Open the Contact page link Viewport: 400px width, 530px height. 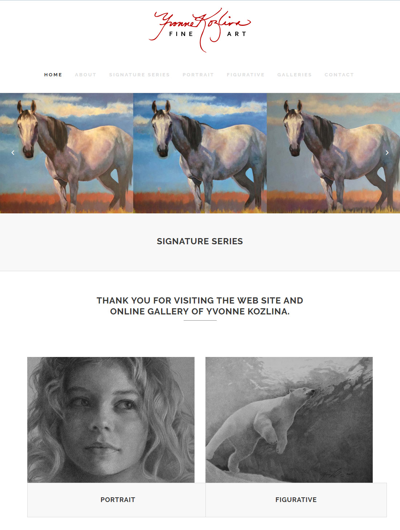click(339, 75)
